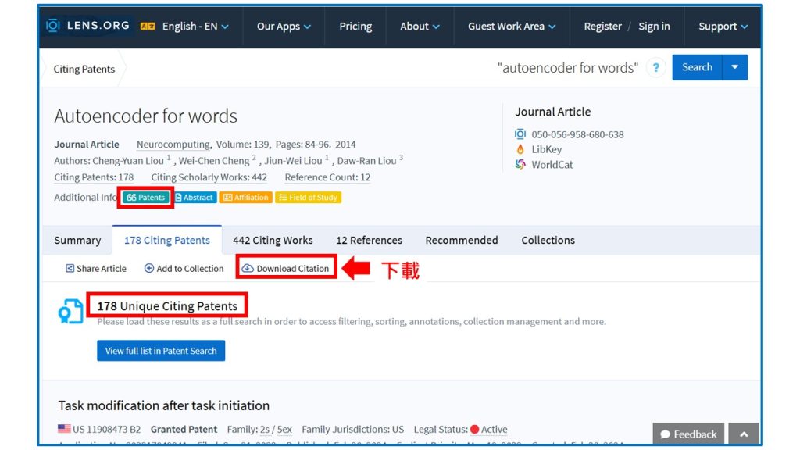Switch to the 442 Citing Works tab
Viewport: 800px width, 450px height.
(273, 241)
